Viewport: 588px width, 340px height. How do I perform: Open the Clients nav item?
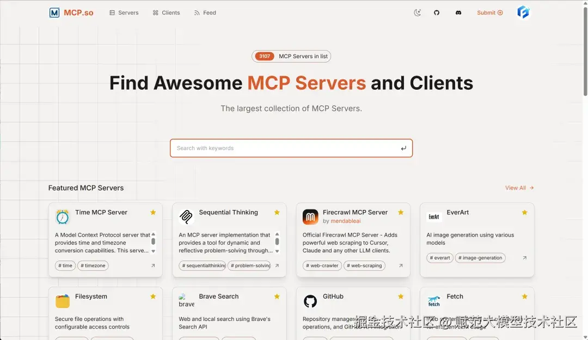(166, 13)
